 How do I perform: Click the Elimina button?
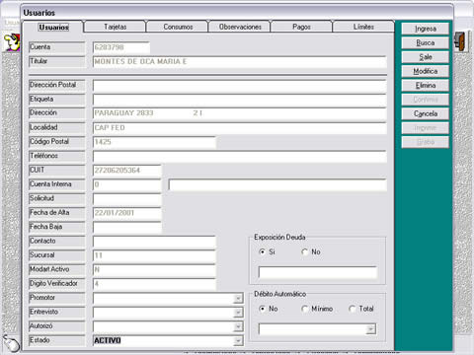pos(426,85)
